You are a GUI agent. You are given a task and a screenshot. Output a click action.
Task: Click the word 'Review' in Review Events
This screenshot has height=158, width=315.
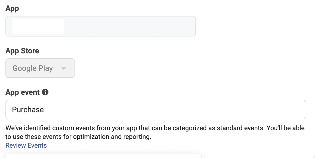coord(15,145)
